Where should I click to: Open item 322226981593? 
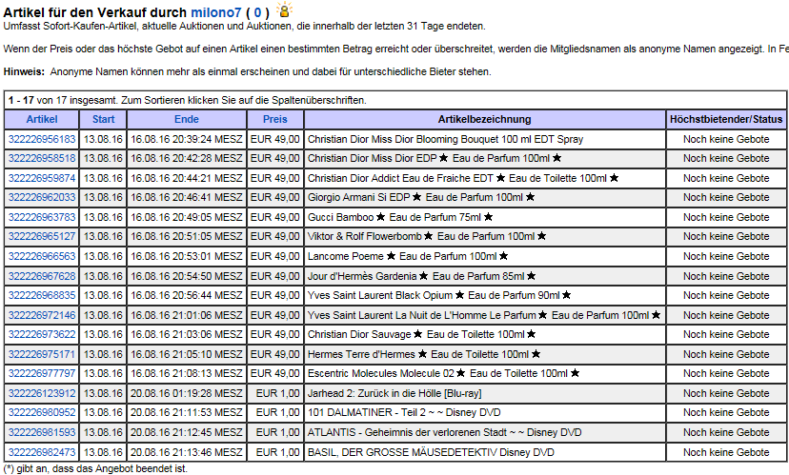(x=42, y=433)
